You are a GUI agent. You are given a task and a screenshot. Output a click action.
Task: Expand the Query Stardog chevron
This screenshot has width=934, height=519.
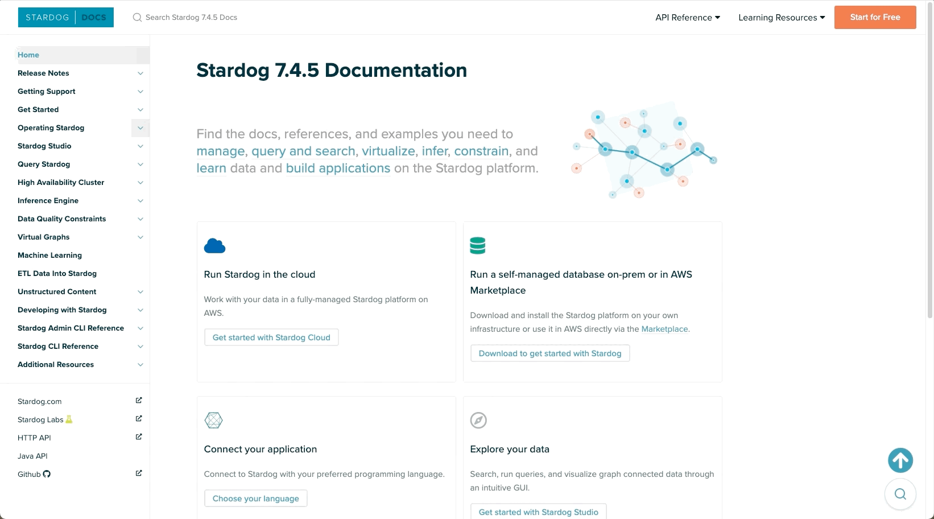coord(140,164)
